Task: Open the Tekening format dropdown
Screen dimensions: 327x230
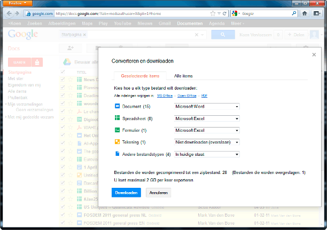Action: point(207,142)
